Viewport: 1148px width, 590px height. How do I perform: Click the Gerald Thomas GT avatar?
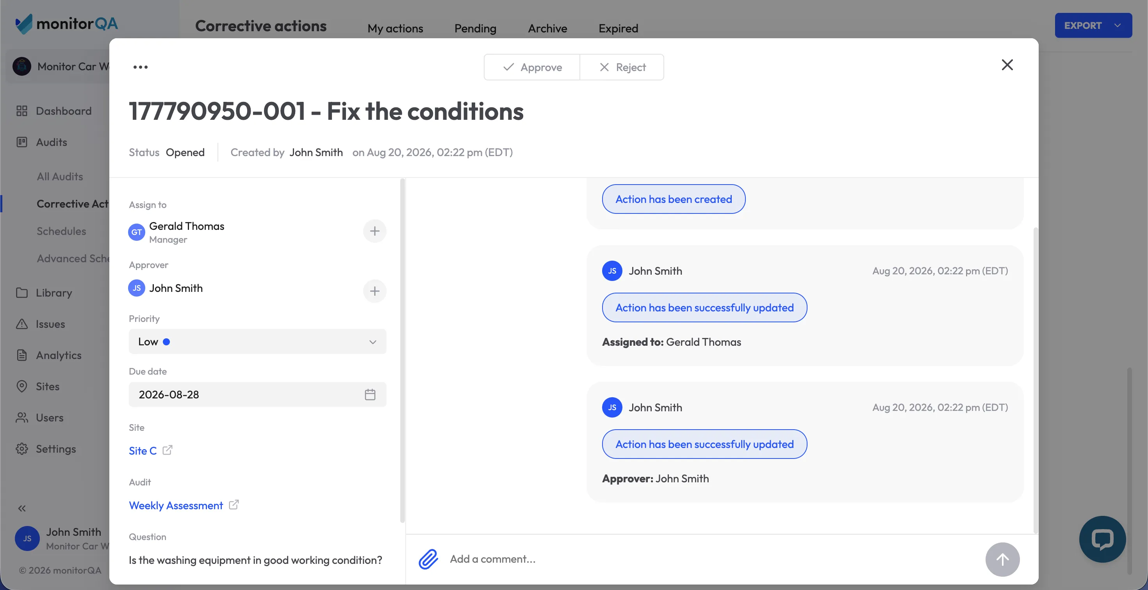click(x=136, y=232)
